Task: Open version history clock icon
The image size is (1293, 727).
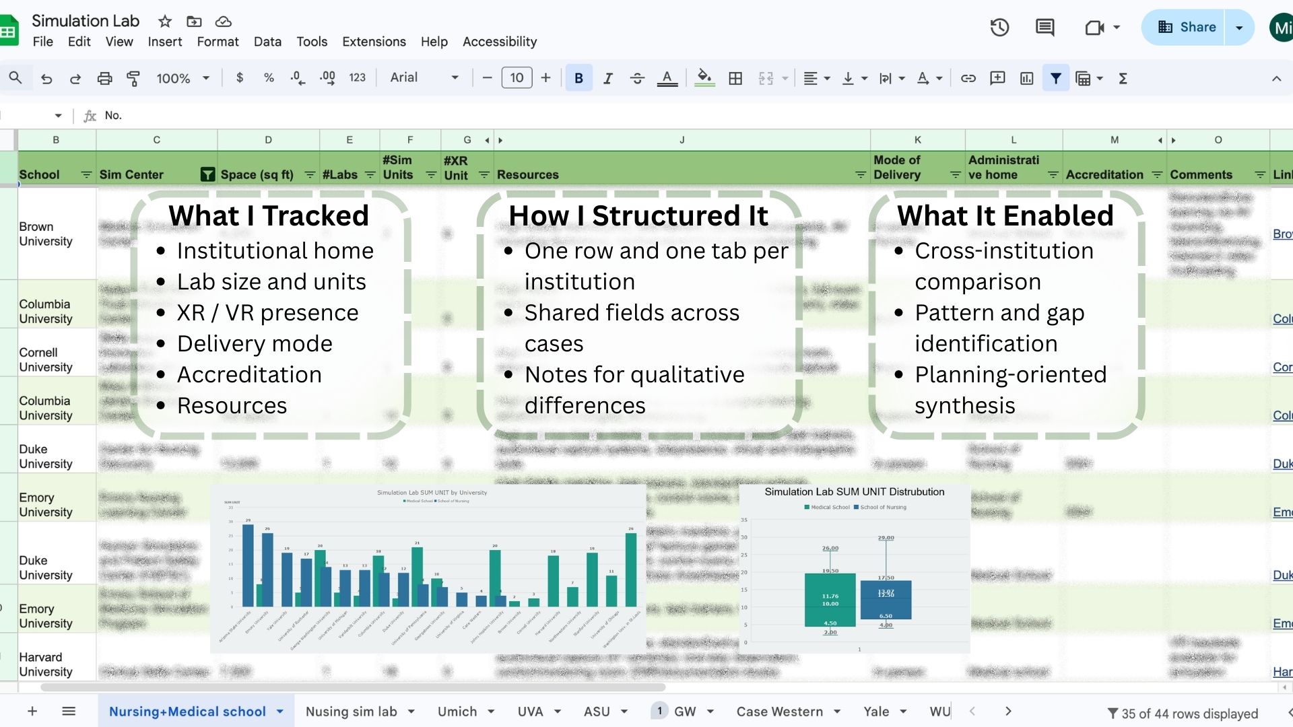Action: pyautogui.click(x=999, y=28)
